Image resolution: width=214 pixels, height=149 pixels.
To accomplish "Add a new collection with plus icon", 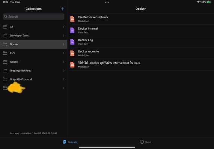I will pyautogui.click(x=62, y=9).
